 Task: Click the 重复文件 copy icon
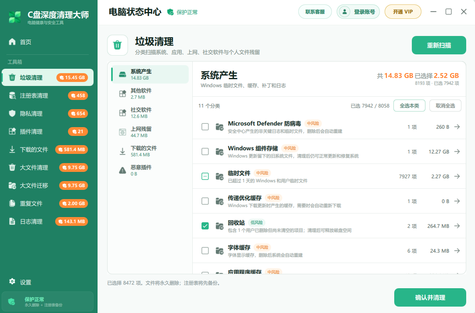pyautogui.click(x=12, y=203)
